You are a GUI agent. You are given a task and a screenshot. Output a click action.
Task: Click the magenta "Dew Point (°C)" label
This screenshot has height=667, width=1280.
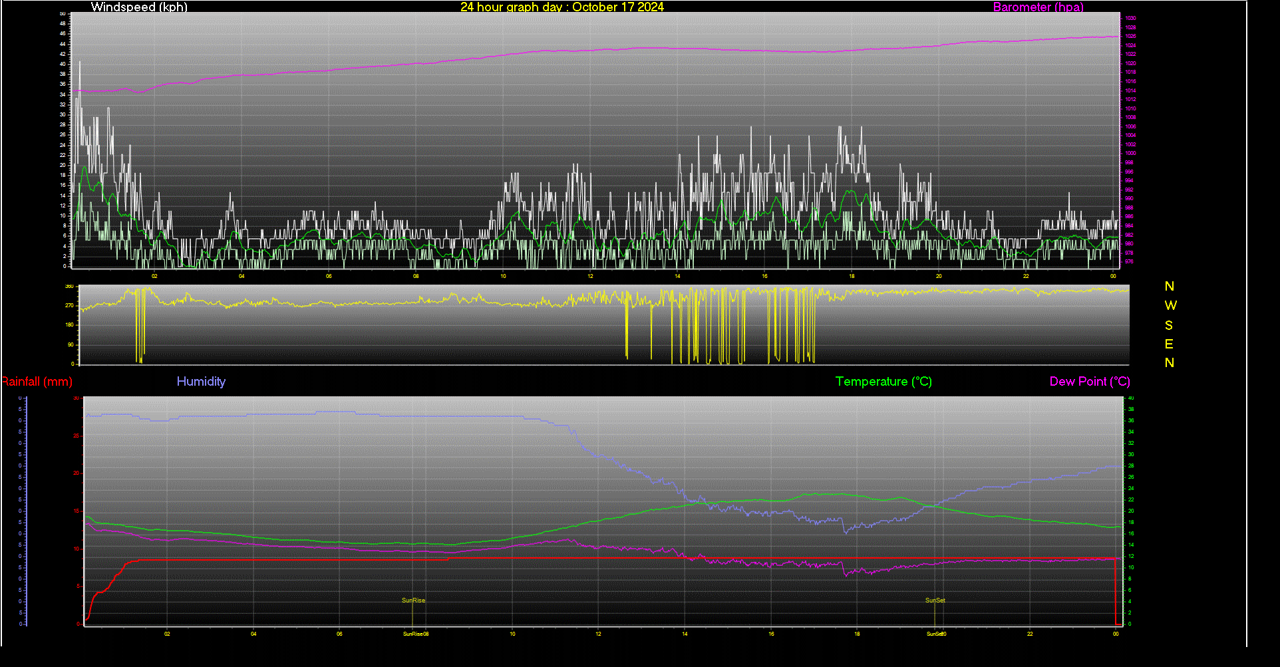(x=1090, y=382)
